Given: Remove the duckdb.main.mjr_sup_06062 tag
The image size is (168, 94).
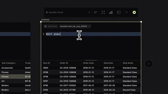Looking at the screenshot, I should pos(89,26).
